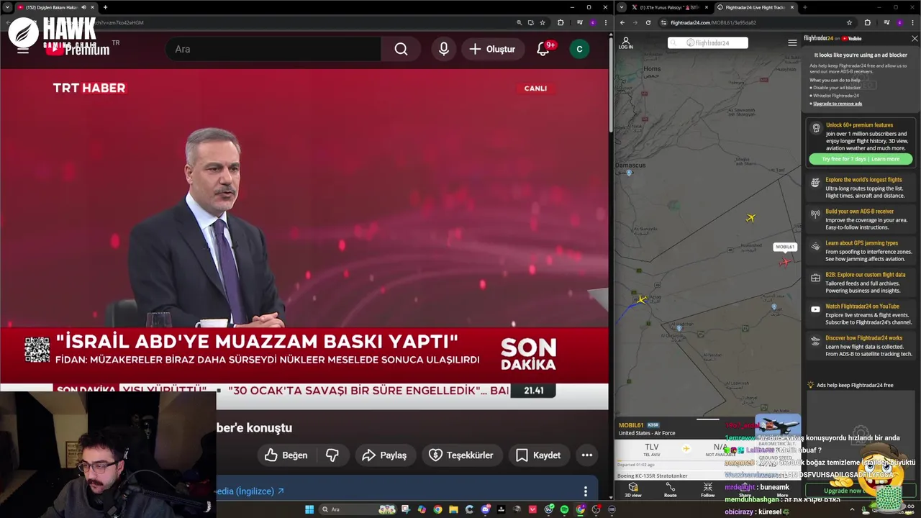The image size is (921, 518).
Task: Open the YouTube account avatar menu
Action: [579, 49]
